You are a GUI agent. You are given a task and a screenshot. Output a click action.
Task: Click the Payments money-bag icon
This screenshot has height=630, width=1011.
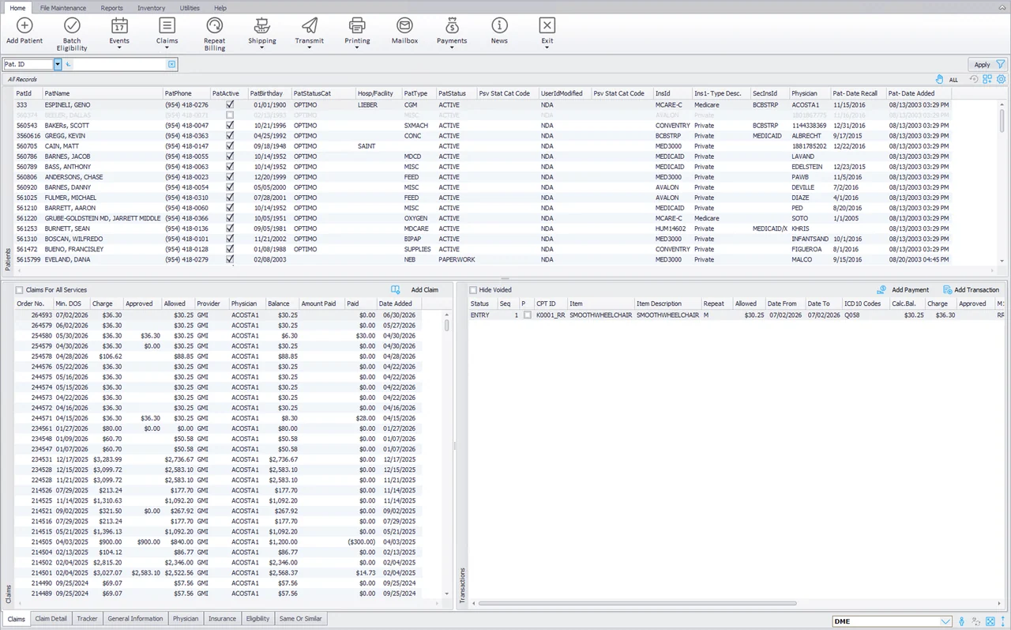(x=452, y=25)
